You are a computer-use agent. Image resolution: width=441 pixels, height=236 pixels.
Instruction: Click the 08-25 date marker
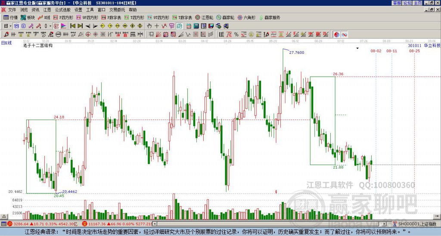pyautogui.click(x=415, y=51)
